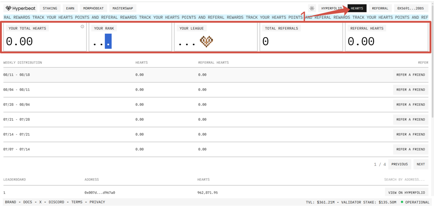Open the wallet address 0X5691...20B5 menu

coord(410,8)
